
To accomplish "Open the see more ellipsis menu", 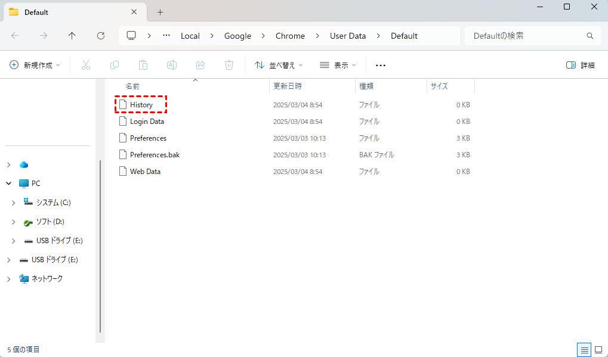I will click(x=381, y=65).
